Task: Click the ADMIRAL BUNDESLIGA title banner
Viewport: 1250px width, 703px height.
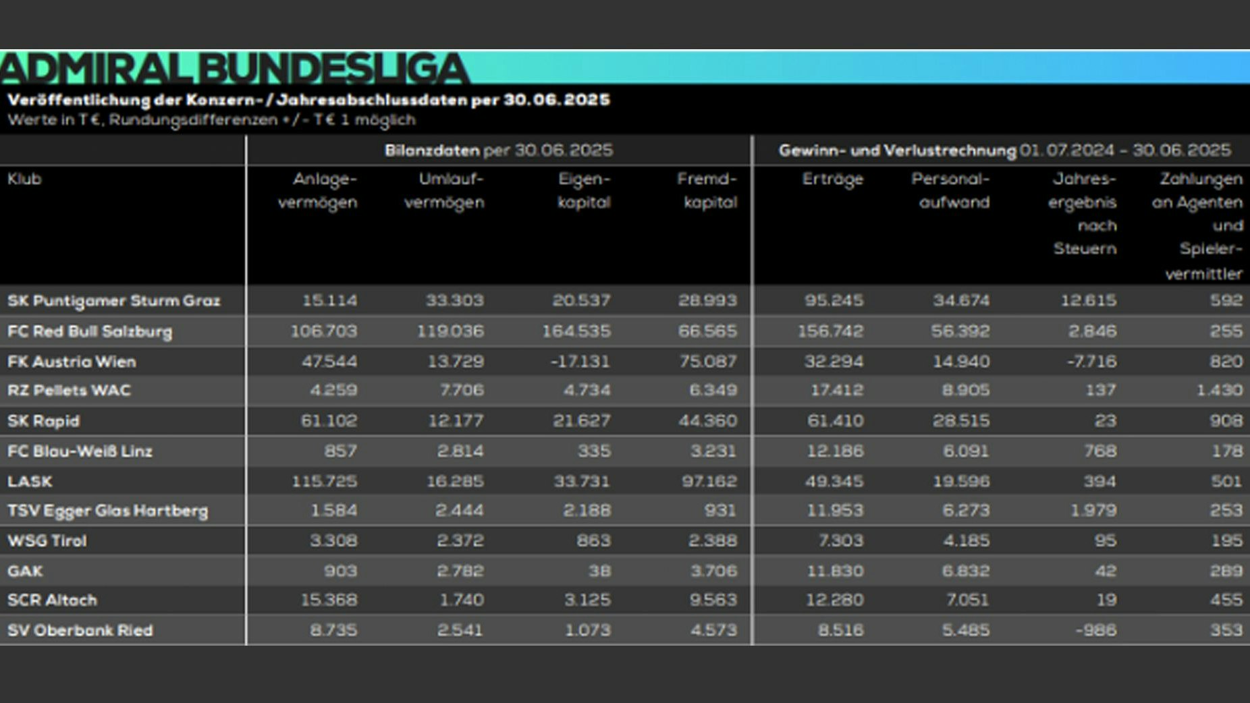Action: point(234,68)
